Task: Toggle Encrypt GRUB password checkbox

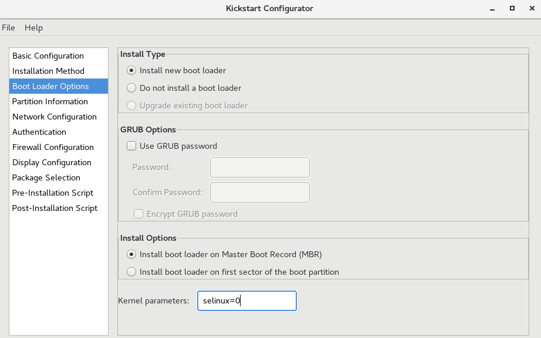Action: pyautogui.click(x=138, y=214)
